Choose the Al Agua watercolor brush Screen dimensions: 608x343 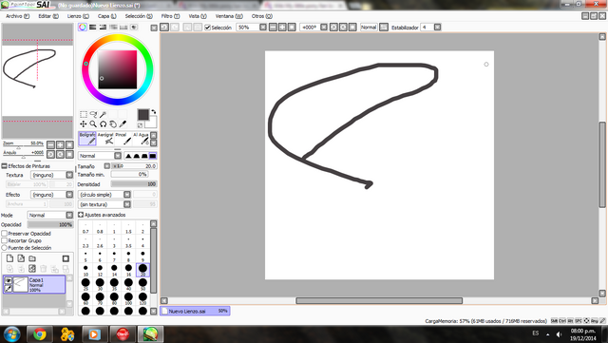tap(141, 139)
